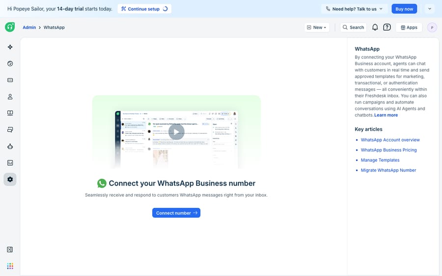Go to the Dashboard gauge icon
The height and width of the screenshot is (276, 442).
click(x=10, y=64)
